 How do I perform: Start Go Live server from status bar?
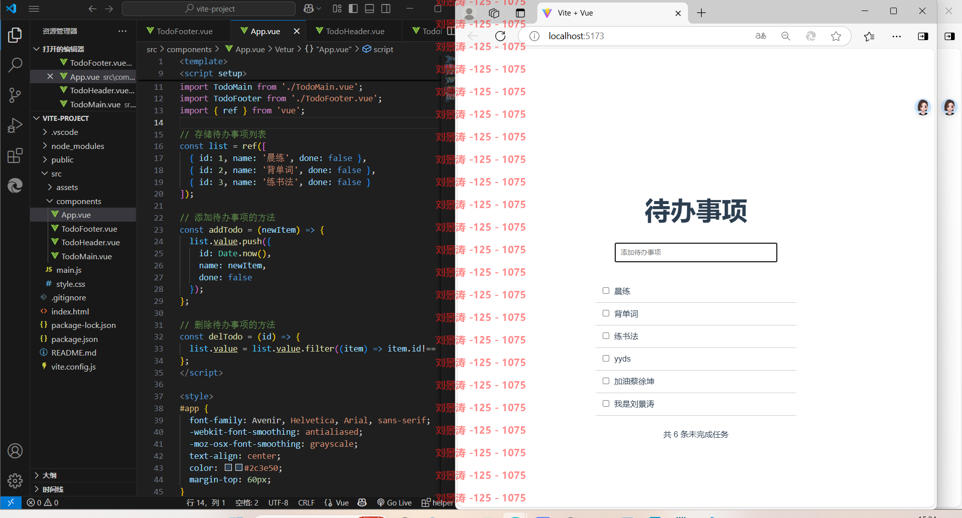pyautogui.click(x=394, y=502)
